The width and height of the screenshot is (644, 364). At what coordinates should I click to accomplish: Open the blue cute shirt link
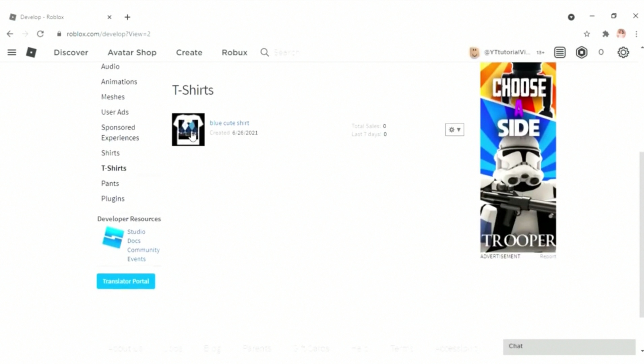pos(229,123)
